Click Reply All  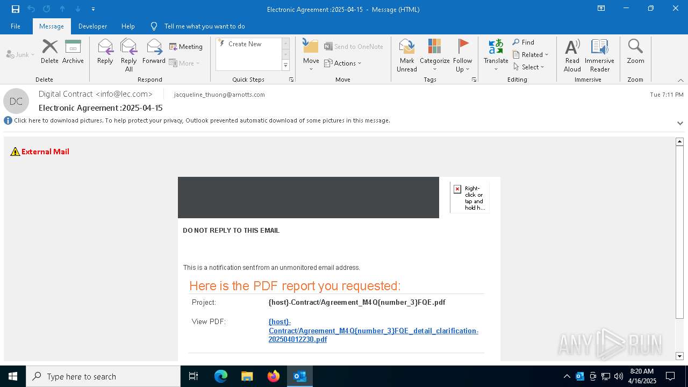point(129,55)
